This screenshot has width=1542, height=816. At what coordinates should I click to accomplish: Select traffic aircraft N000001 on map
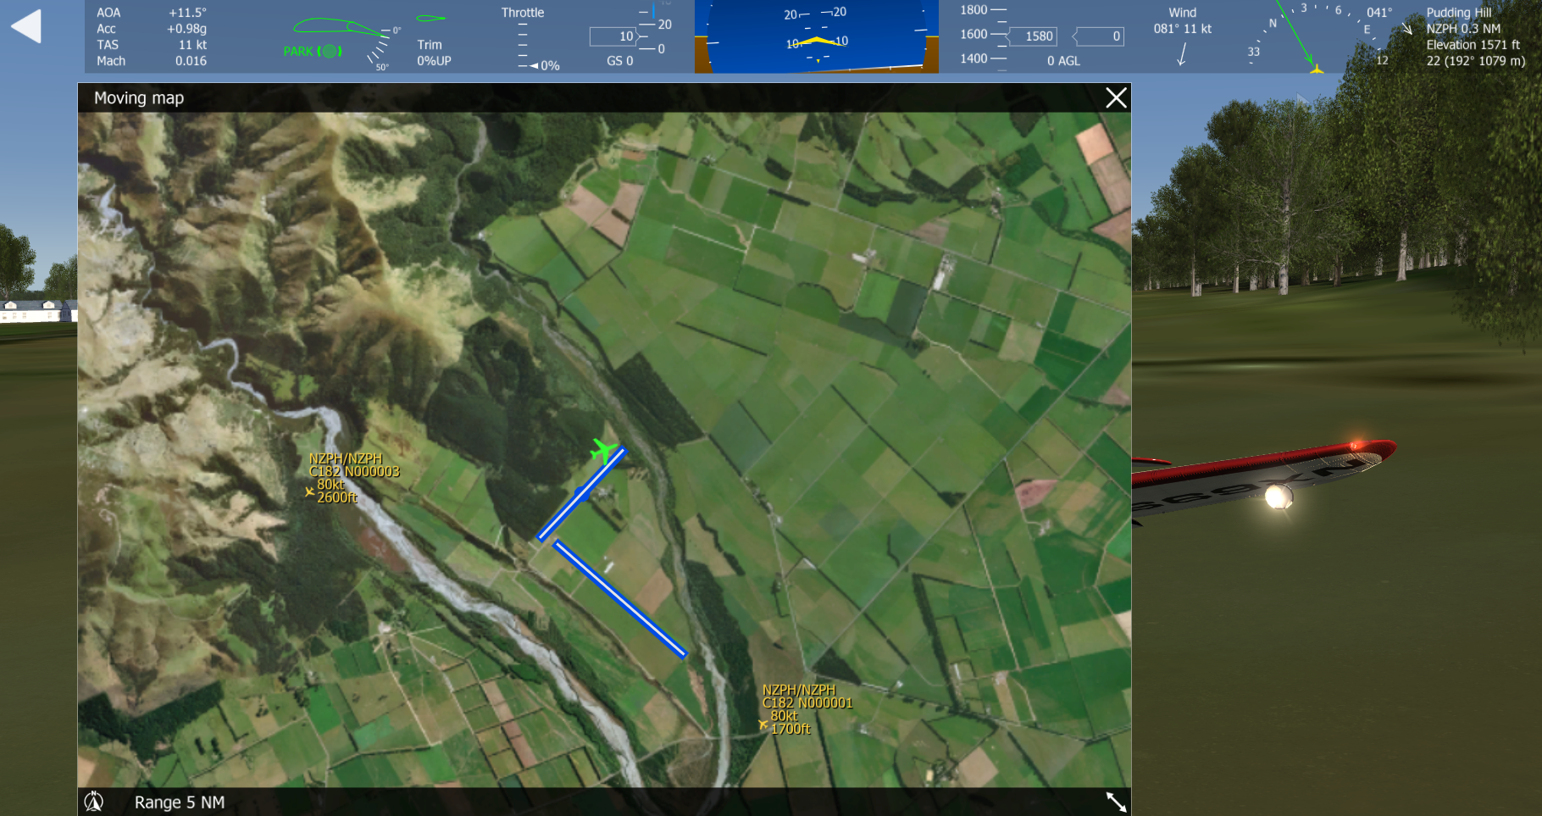coord(763,724)
